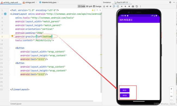
Task: Rotate the emulator left
Action: (x=114, y=7)
